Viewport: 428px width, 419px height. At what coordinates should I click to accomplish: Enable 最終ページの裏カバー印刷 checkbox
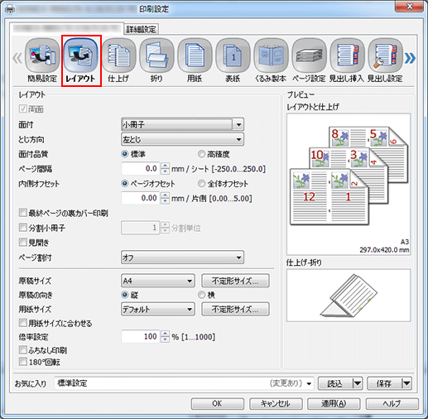[x=22, y=213]
